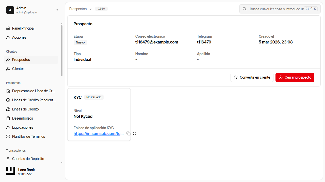The image size is (325, 182).
Task: Select the Desembolsos receipt icon
Action: [x=8, y=118]
